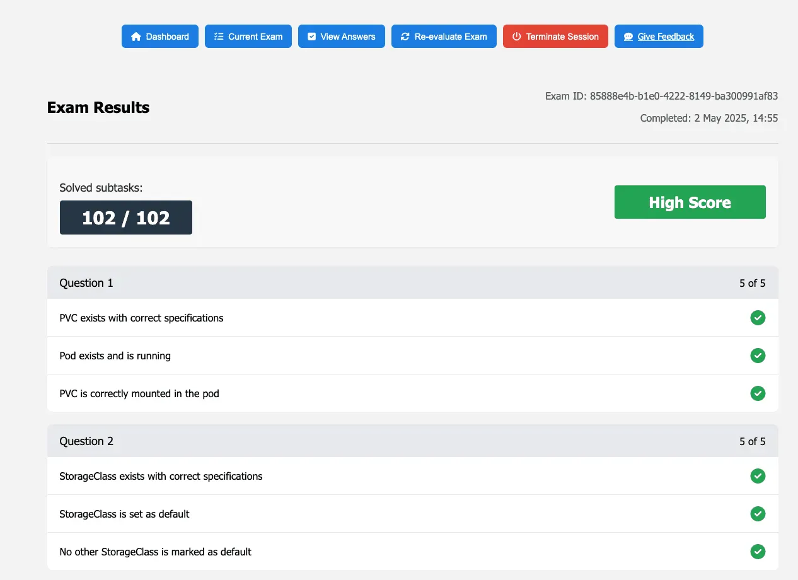Click the power icon on Terminate Session button
Image resolution: width=798 pixels, height=580 pixels.
(517, 37)
